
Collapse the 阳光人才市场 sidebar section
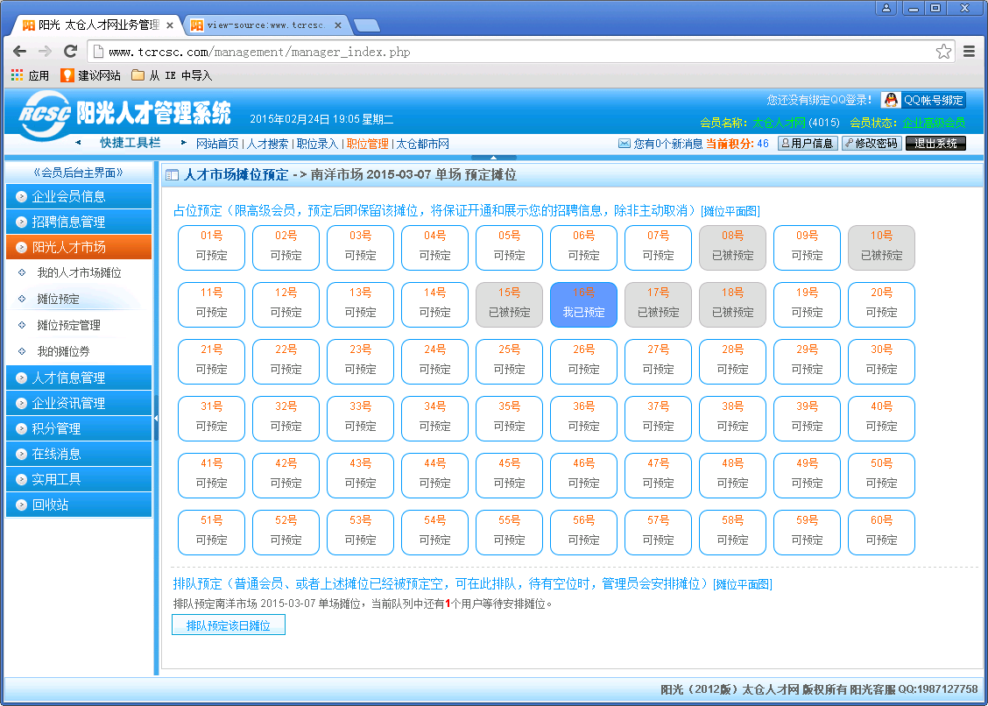click(x=79, y=247)
